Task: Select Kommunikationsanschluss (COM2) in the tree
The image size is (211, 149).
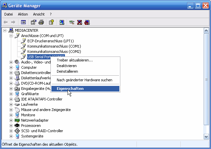Action: point(54,52)
